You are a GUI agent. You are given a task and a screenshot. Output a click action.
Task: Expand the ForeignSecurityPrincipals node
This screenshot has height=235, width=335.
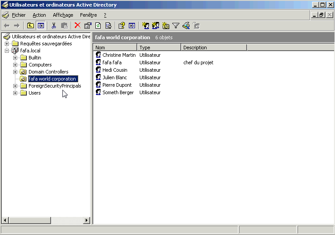tap(15, 86)
